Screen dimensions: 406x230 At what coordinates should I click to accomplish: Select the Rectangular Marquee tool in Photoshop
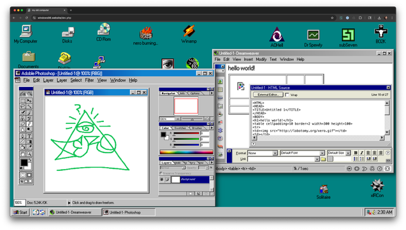pyautogui.click(x=23, y=100)
